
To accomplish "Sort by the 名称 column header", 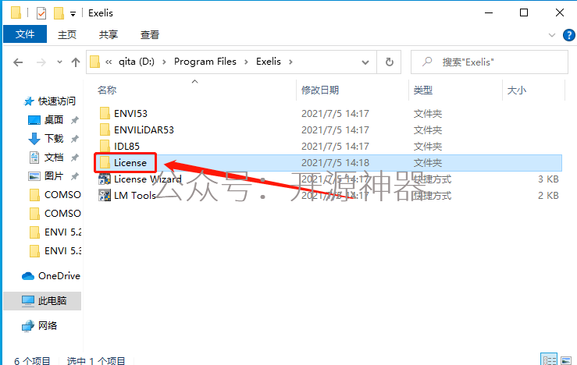I will (107, 90).
